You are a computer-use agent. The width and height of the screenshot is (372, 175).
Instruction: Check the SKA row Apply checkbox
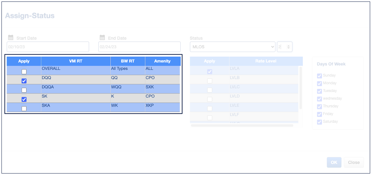click(24, 108)
